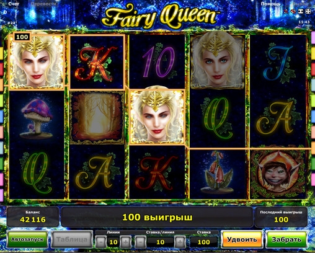Decrease bet per line with minus

coord(140,242)
